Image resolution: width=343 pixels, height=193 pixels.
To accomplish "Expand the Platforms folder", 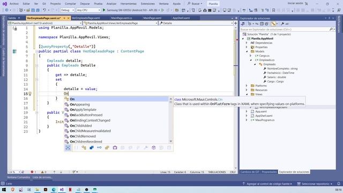I will (x=247, y=86).
